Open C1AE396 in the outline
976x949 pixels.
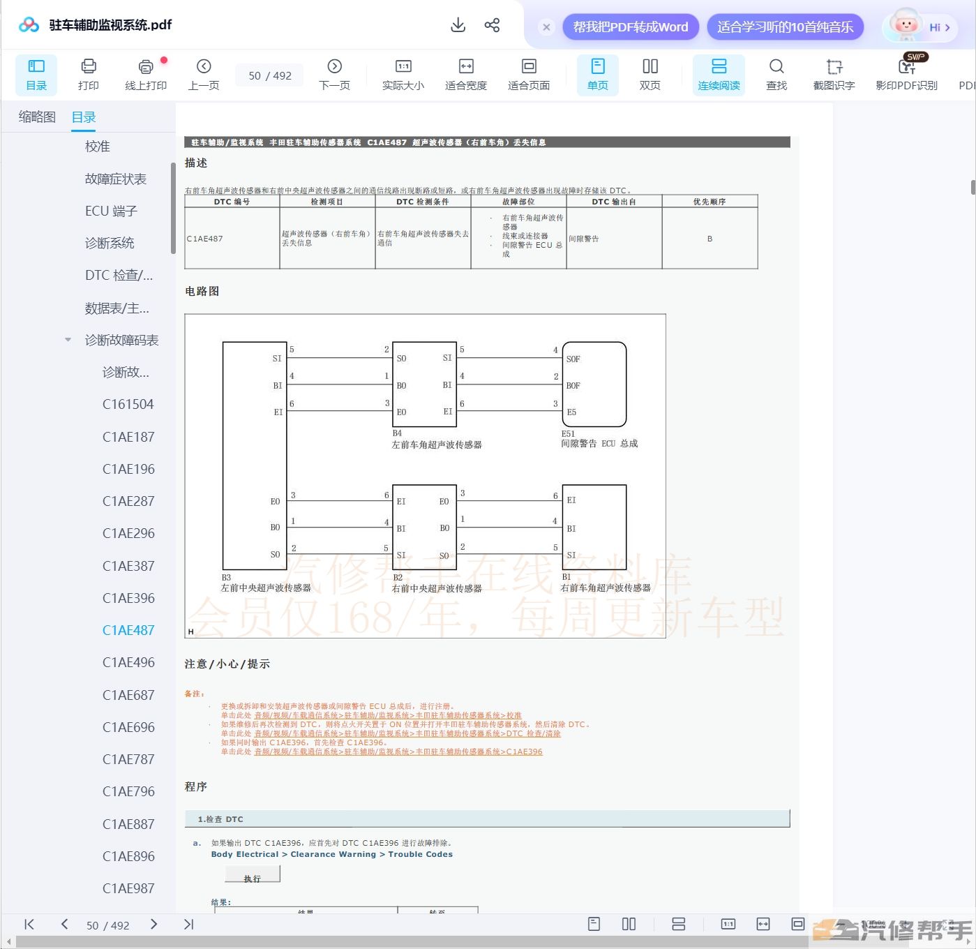[x=128, y=598]
